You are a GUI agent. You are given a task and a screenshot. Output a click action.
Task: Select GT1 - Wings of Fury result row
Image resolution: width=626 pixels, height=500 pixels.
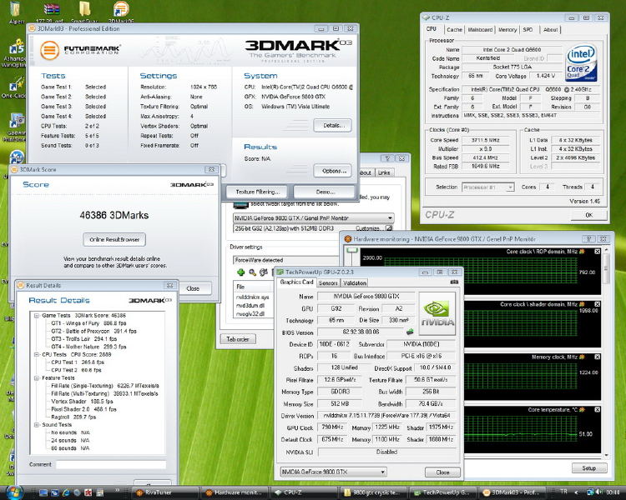[88, 323]
